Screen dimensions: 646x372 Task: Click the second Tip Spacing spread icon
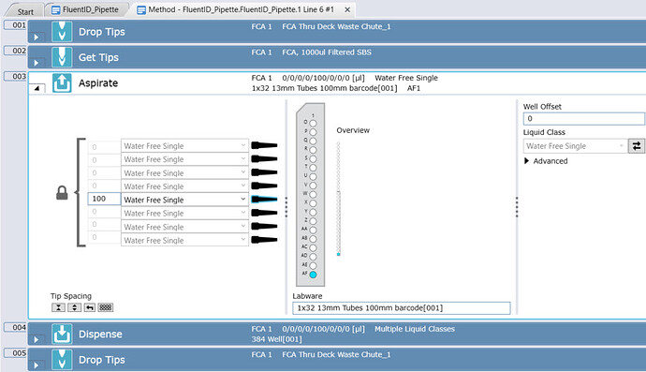pos(74,307)
